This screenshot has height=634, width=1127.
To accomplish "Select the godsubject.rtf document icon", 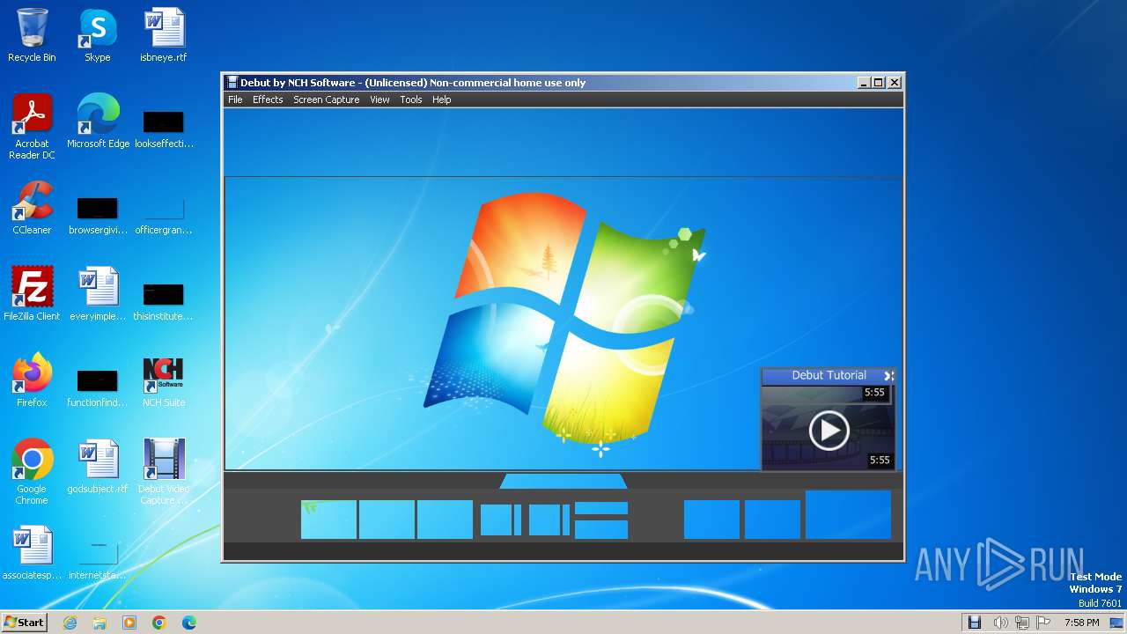I will coord(98,467).
